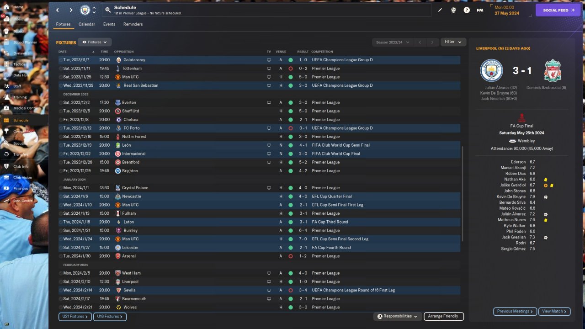Image resolution: width=585 pixels, height=329 pixels.
Task: Toggle the circle beside Tue, 2024/1/30
Action: click(x=61, y=256)
